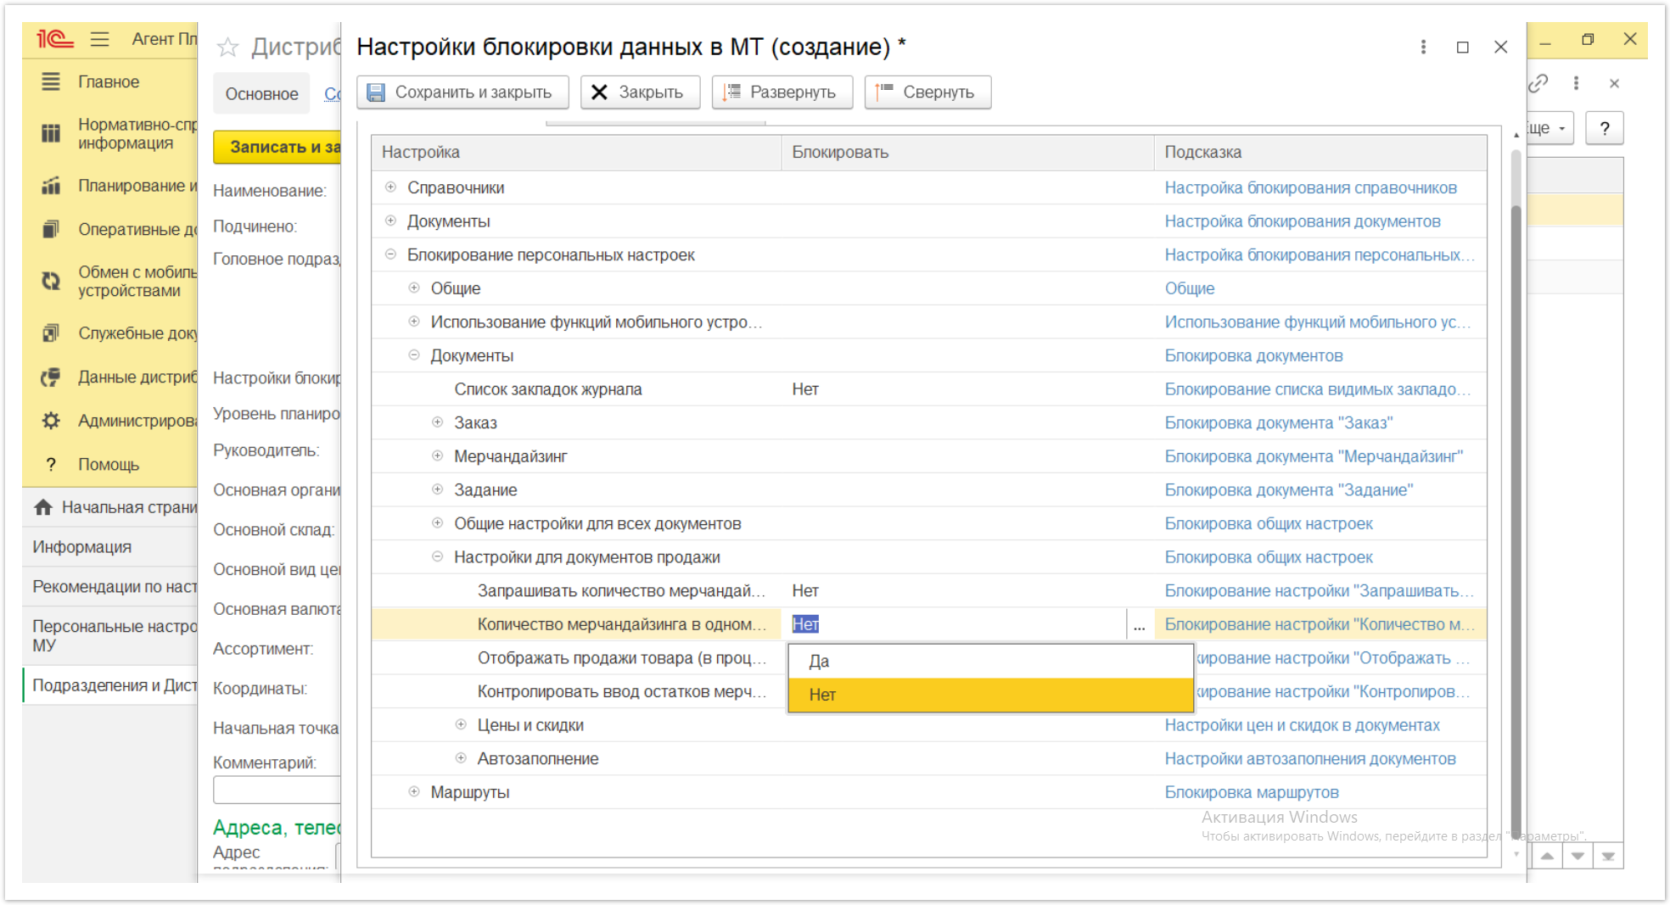
Task: Open Рекомендации по настройке tab
Action: (x=110, y=586)
